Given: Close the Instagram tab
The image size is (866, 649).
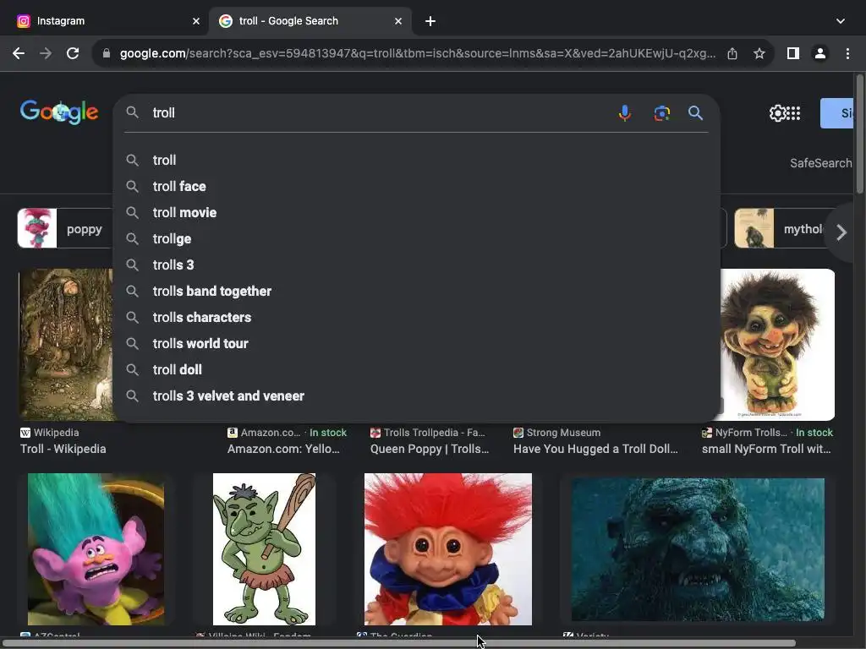Looking at the screenshot, I should (196, 21).
